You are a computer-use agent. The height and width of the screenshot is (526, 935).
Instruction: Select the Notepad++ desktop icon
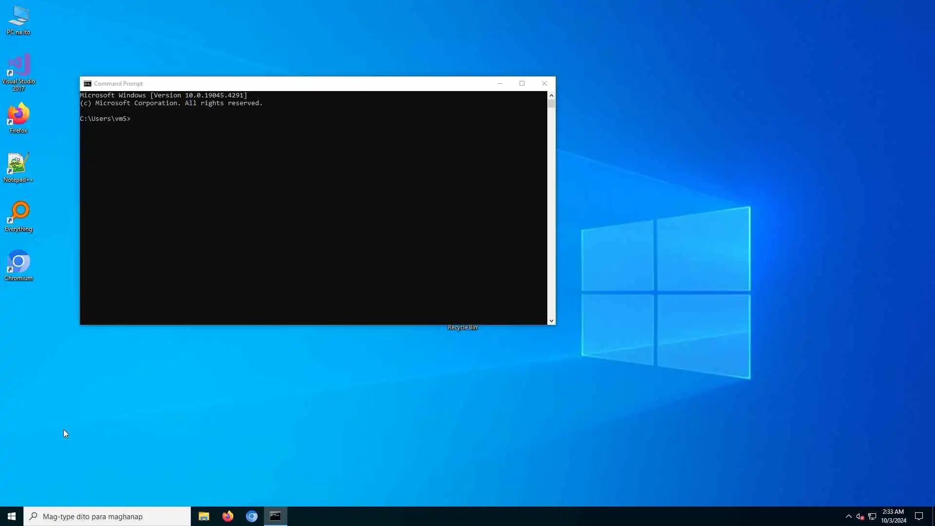click(19, 167)
